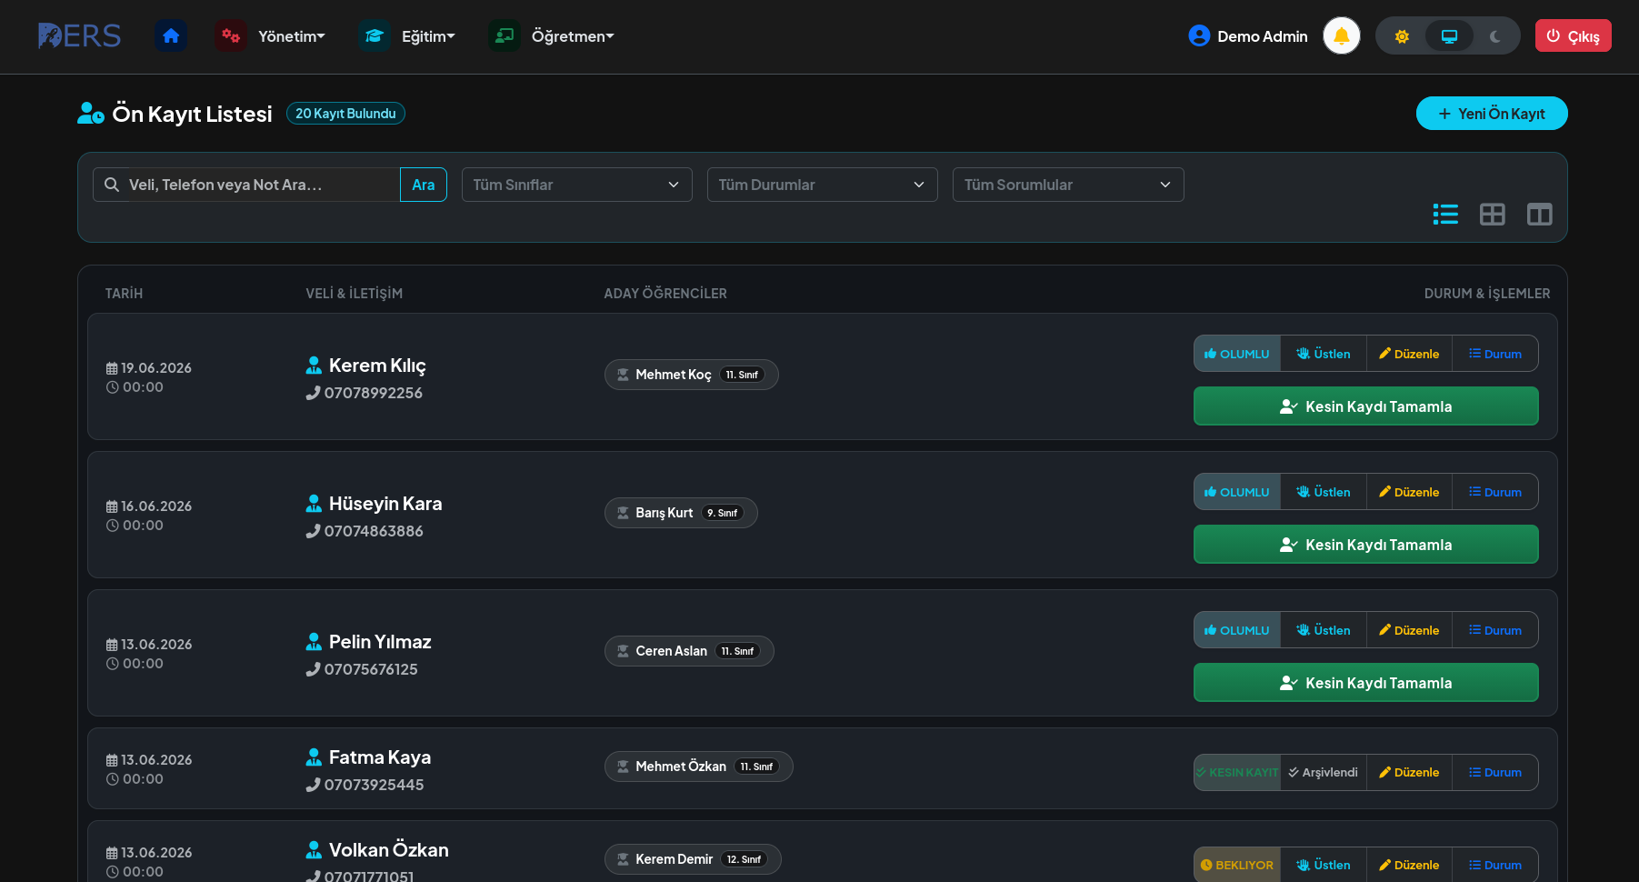
Task: Expand the Tüm Sınıflar dropdown
Action: tap(577, 185)
